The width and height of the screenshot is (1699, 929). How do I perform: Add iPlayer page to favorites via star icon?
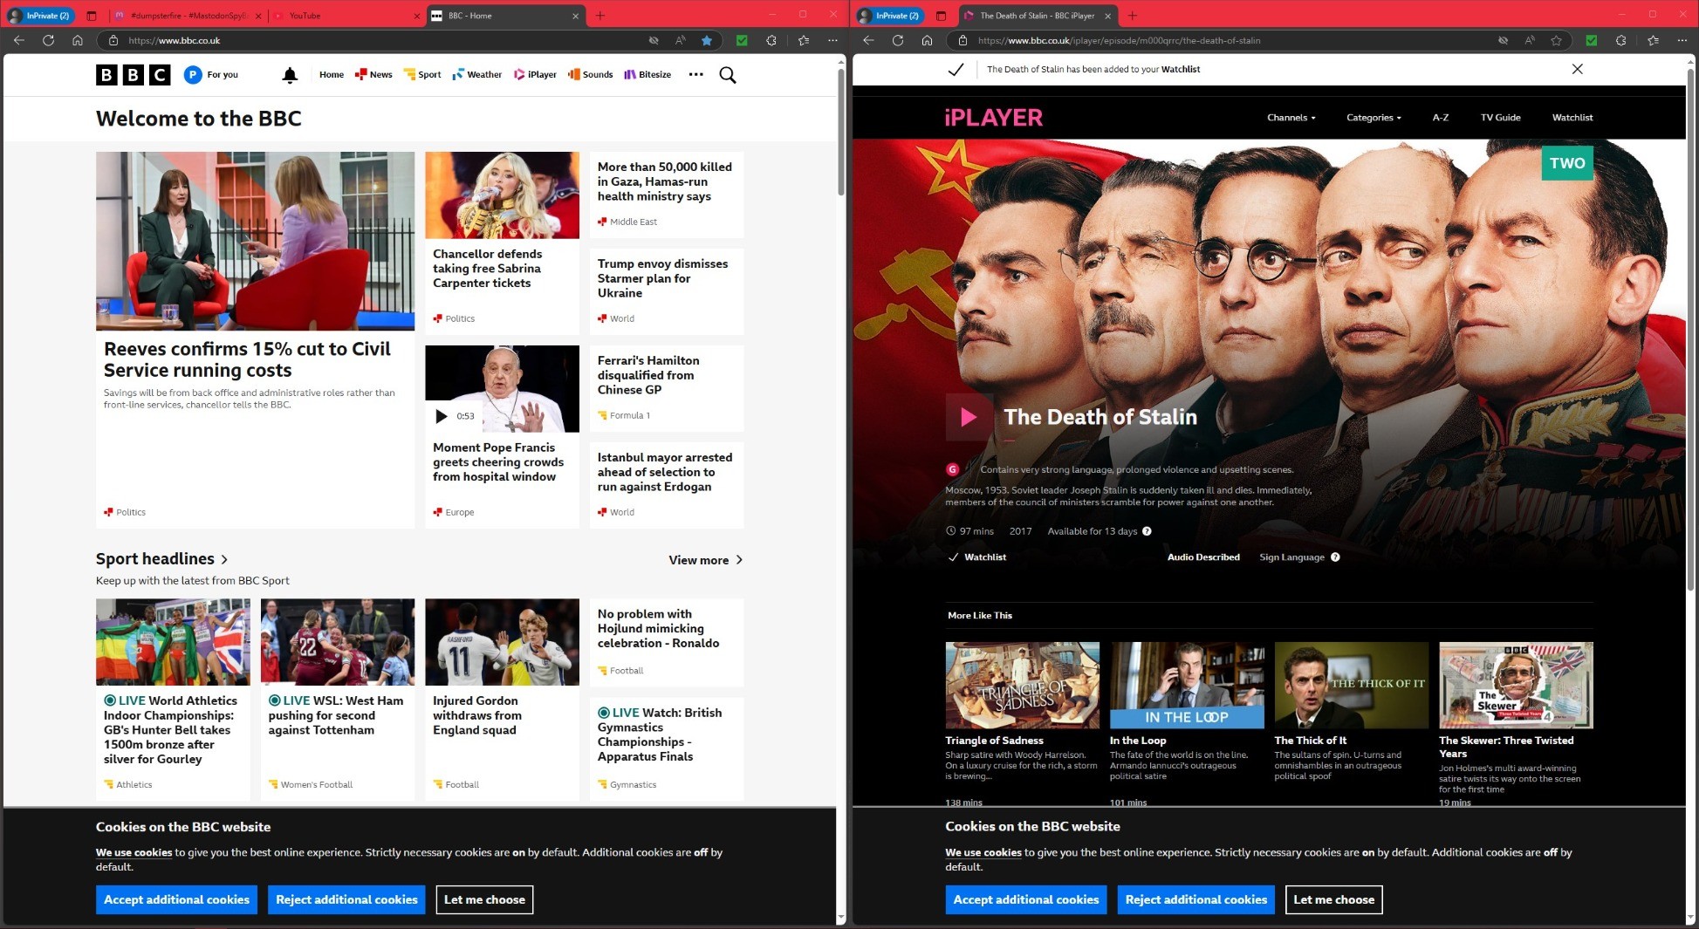pos(1556,40)
